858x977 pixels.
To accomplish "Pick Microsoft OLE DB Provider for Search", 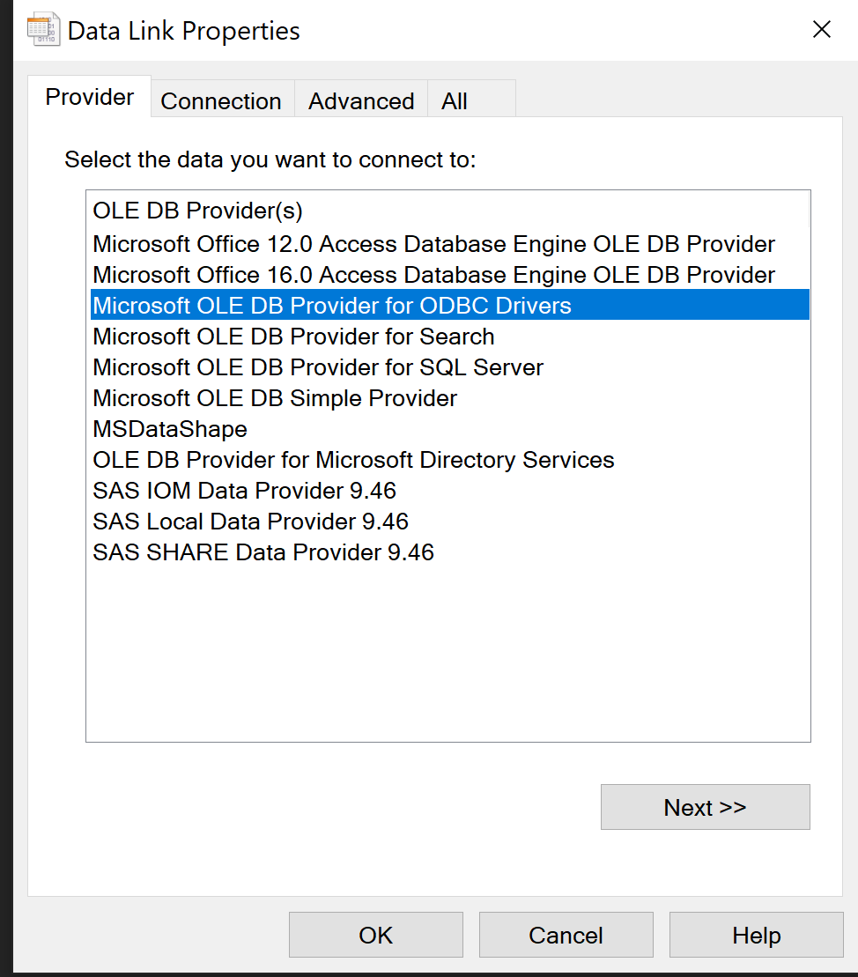I will (293, 337).
